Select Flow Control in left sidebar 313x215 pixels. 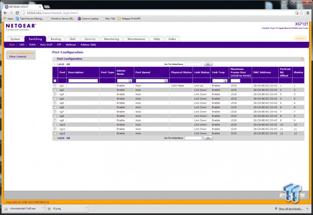tap(18, 57)
